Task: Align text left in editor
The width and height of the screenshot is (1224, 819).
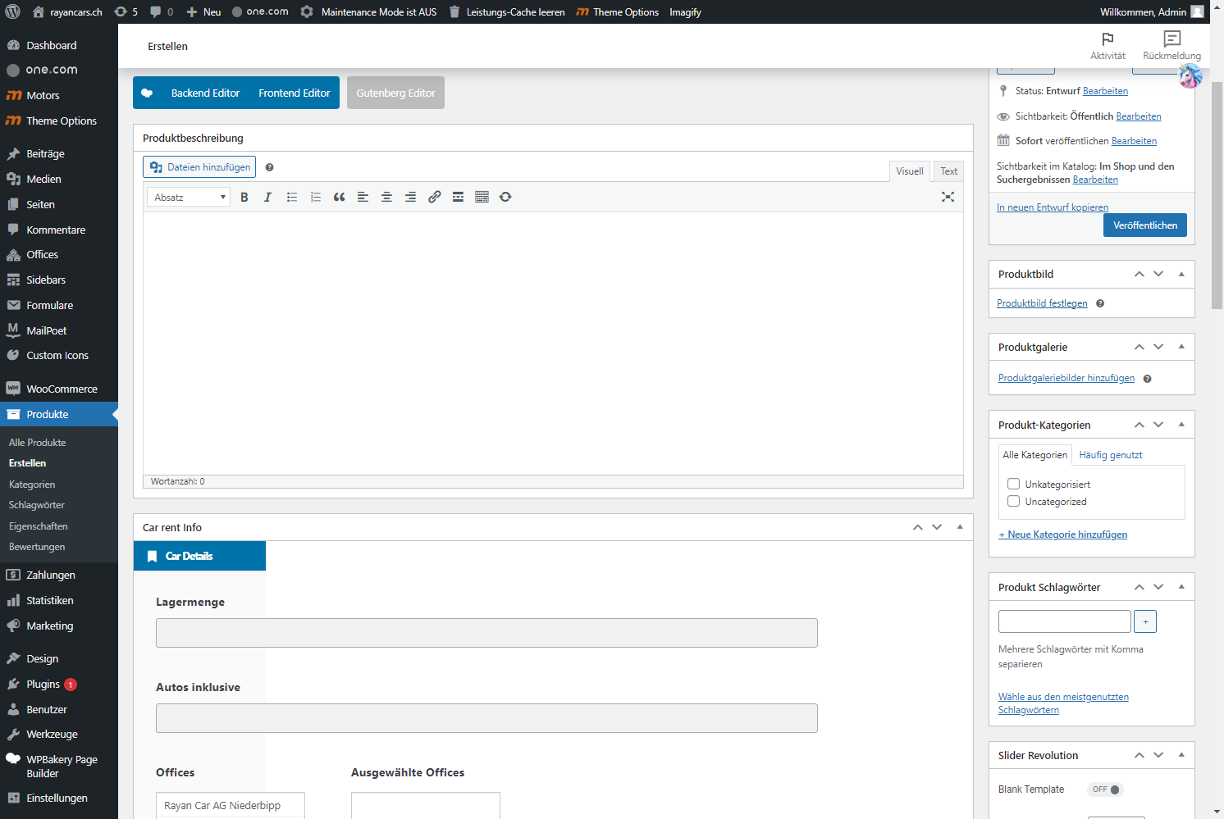Action: [363, 197]
